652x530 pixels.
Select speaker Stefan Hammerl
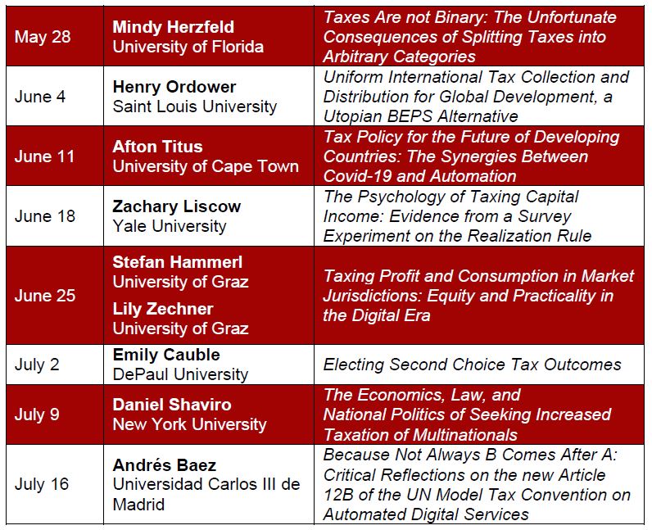(178, 262)
